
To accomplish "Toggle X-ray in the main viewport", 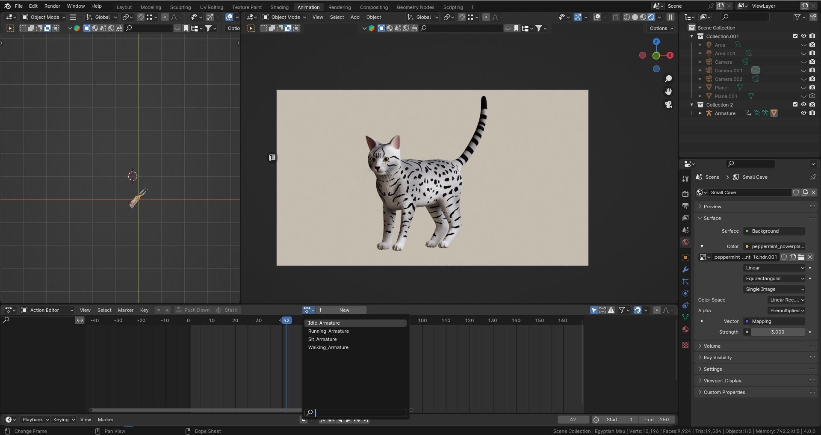I will [x=616, y=17].
